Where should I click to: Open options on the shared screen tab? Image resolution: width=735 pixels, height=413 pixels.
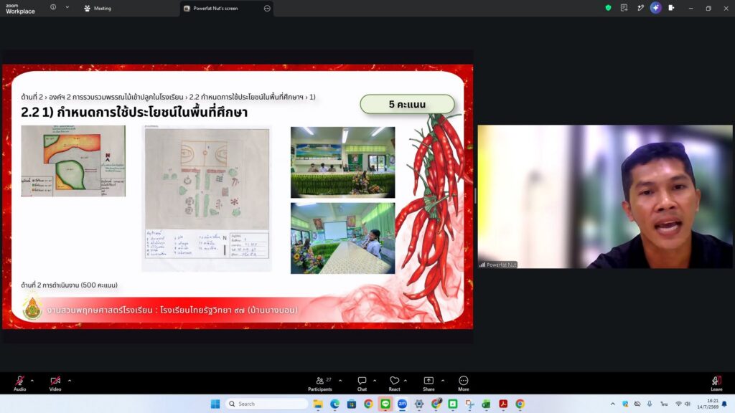[x=267, y=9]
